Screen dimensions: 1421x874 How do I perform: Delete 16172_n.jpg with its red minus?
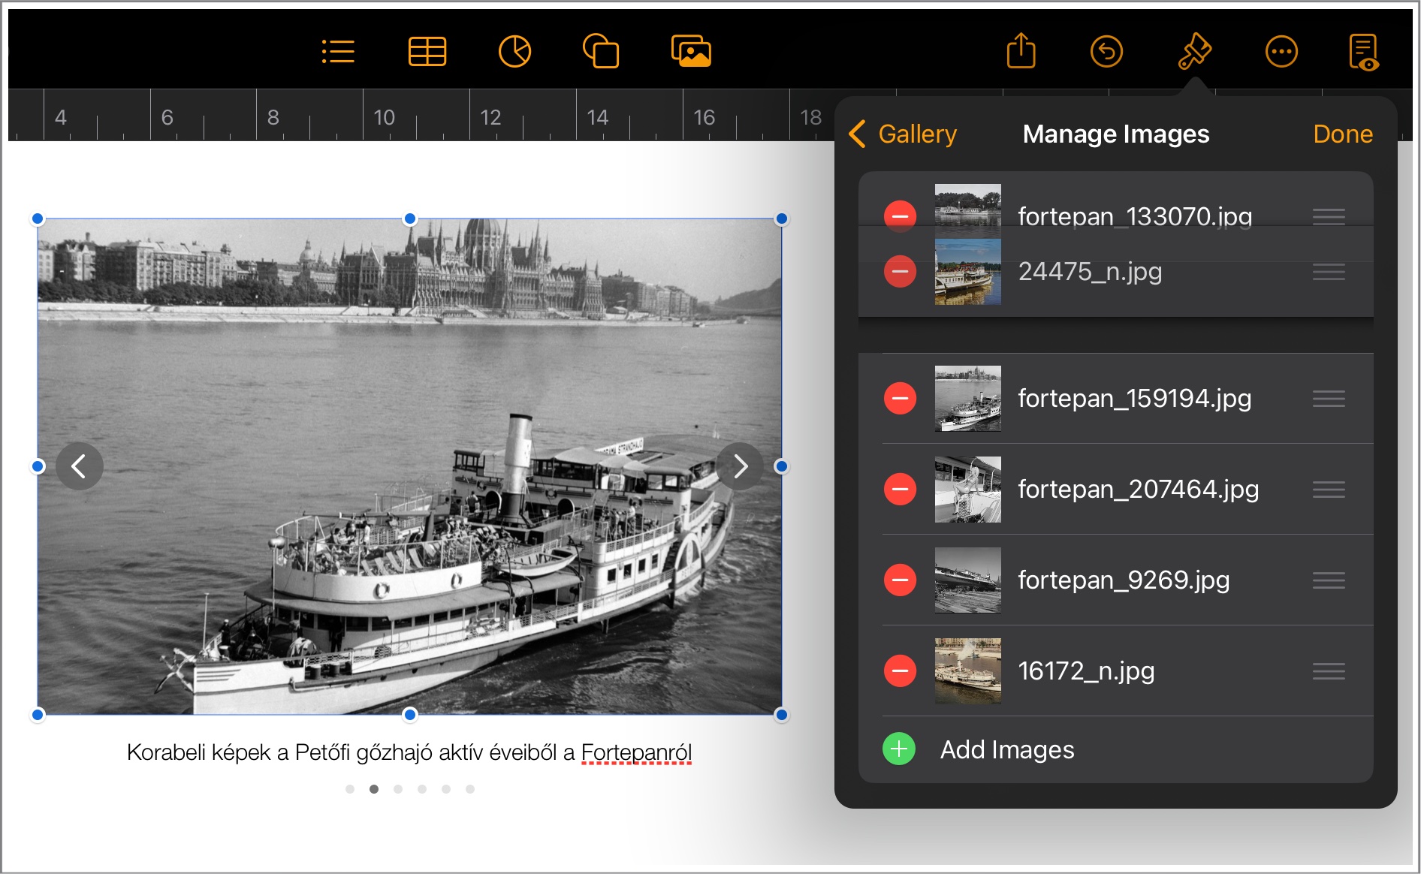pyautogui.click(x=900, y=671)
